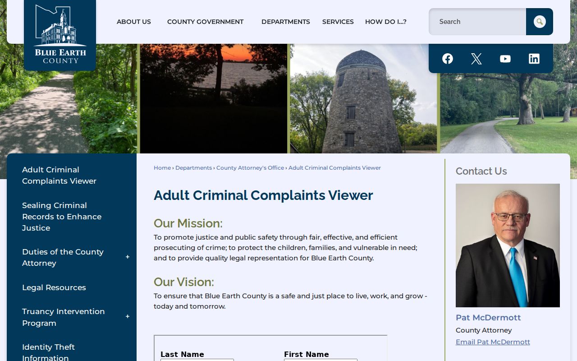This screenshot has width=577, height=361.
Task: Open Sealing Criminal Records to Enhance Justice
Action: [x=62, y=217]
